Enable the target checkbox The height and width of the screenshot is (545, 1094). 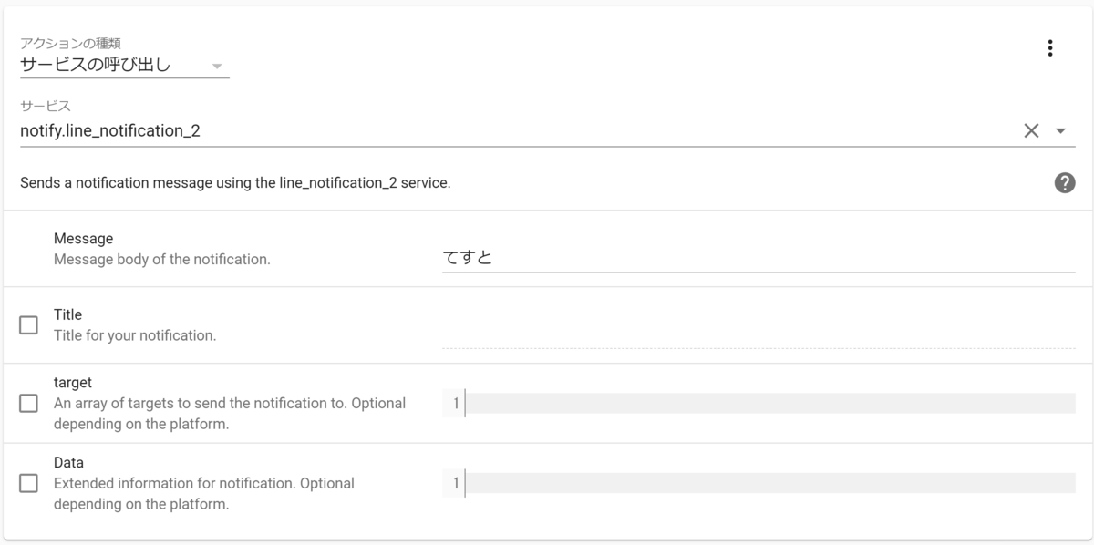click(28, 403)
